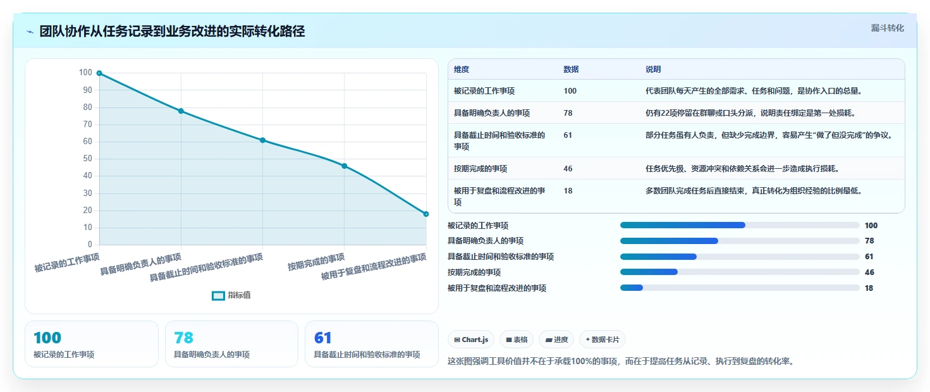Click the pulse icon beside the page title
This screenshot has width=930, height=392.
point(30,32)
